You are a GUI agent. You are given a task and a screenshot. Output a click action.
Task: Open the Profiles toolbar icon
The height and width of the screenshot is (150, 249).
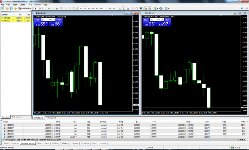tap(7, 8)
